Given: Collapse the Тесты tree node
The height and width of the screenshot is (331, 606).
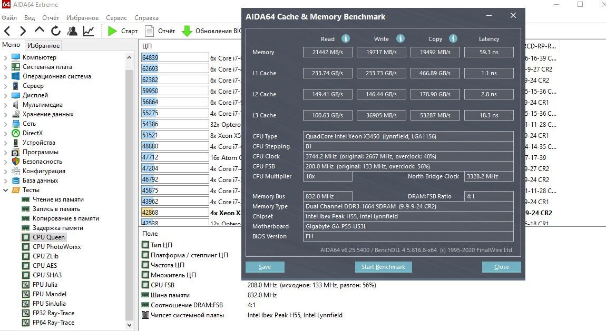Looking at the screenshot, I should [5, 190].
